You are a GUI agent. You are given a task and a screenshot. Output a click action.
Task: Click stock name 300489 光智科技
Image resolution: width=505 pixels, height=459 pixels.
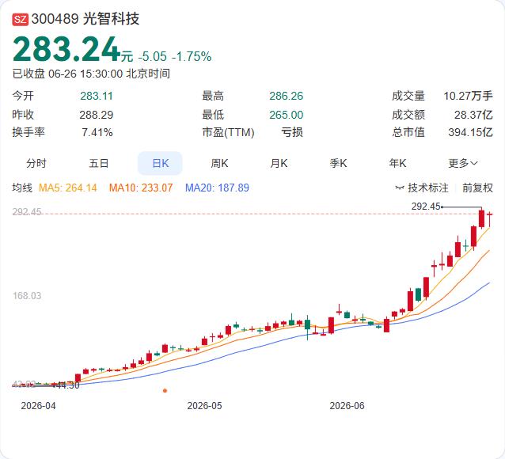[x=85, y=19]
